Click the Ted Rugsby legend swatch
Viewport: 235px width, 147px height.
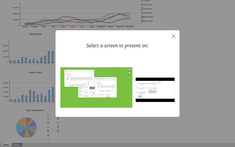pyautogui.click(x=142, y=8)
